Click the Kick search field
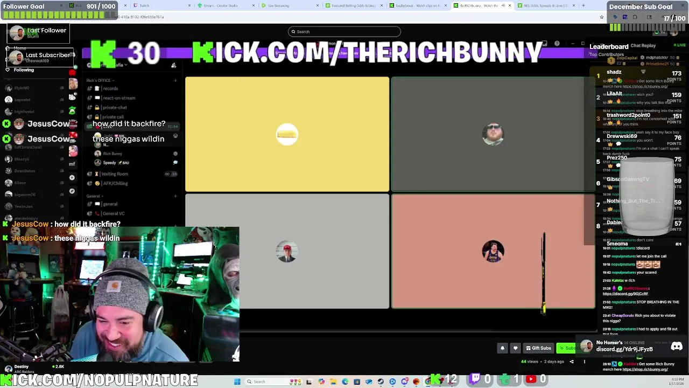 click(344, 31)
